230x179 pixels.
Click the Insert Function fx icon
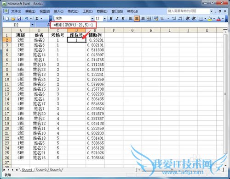(48, 25)
